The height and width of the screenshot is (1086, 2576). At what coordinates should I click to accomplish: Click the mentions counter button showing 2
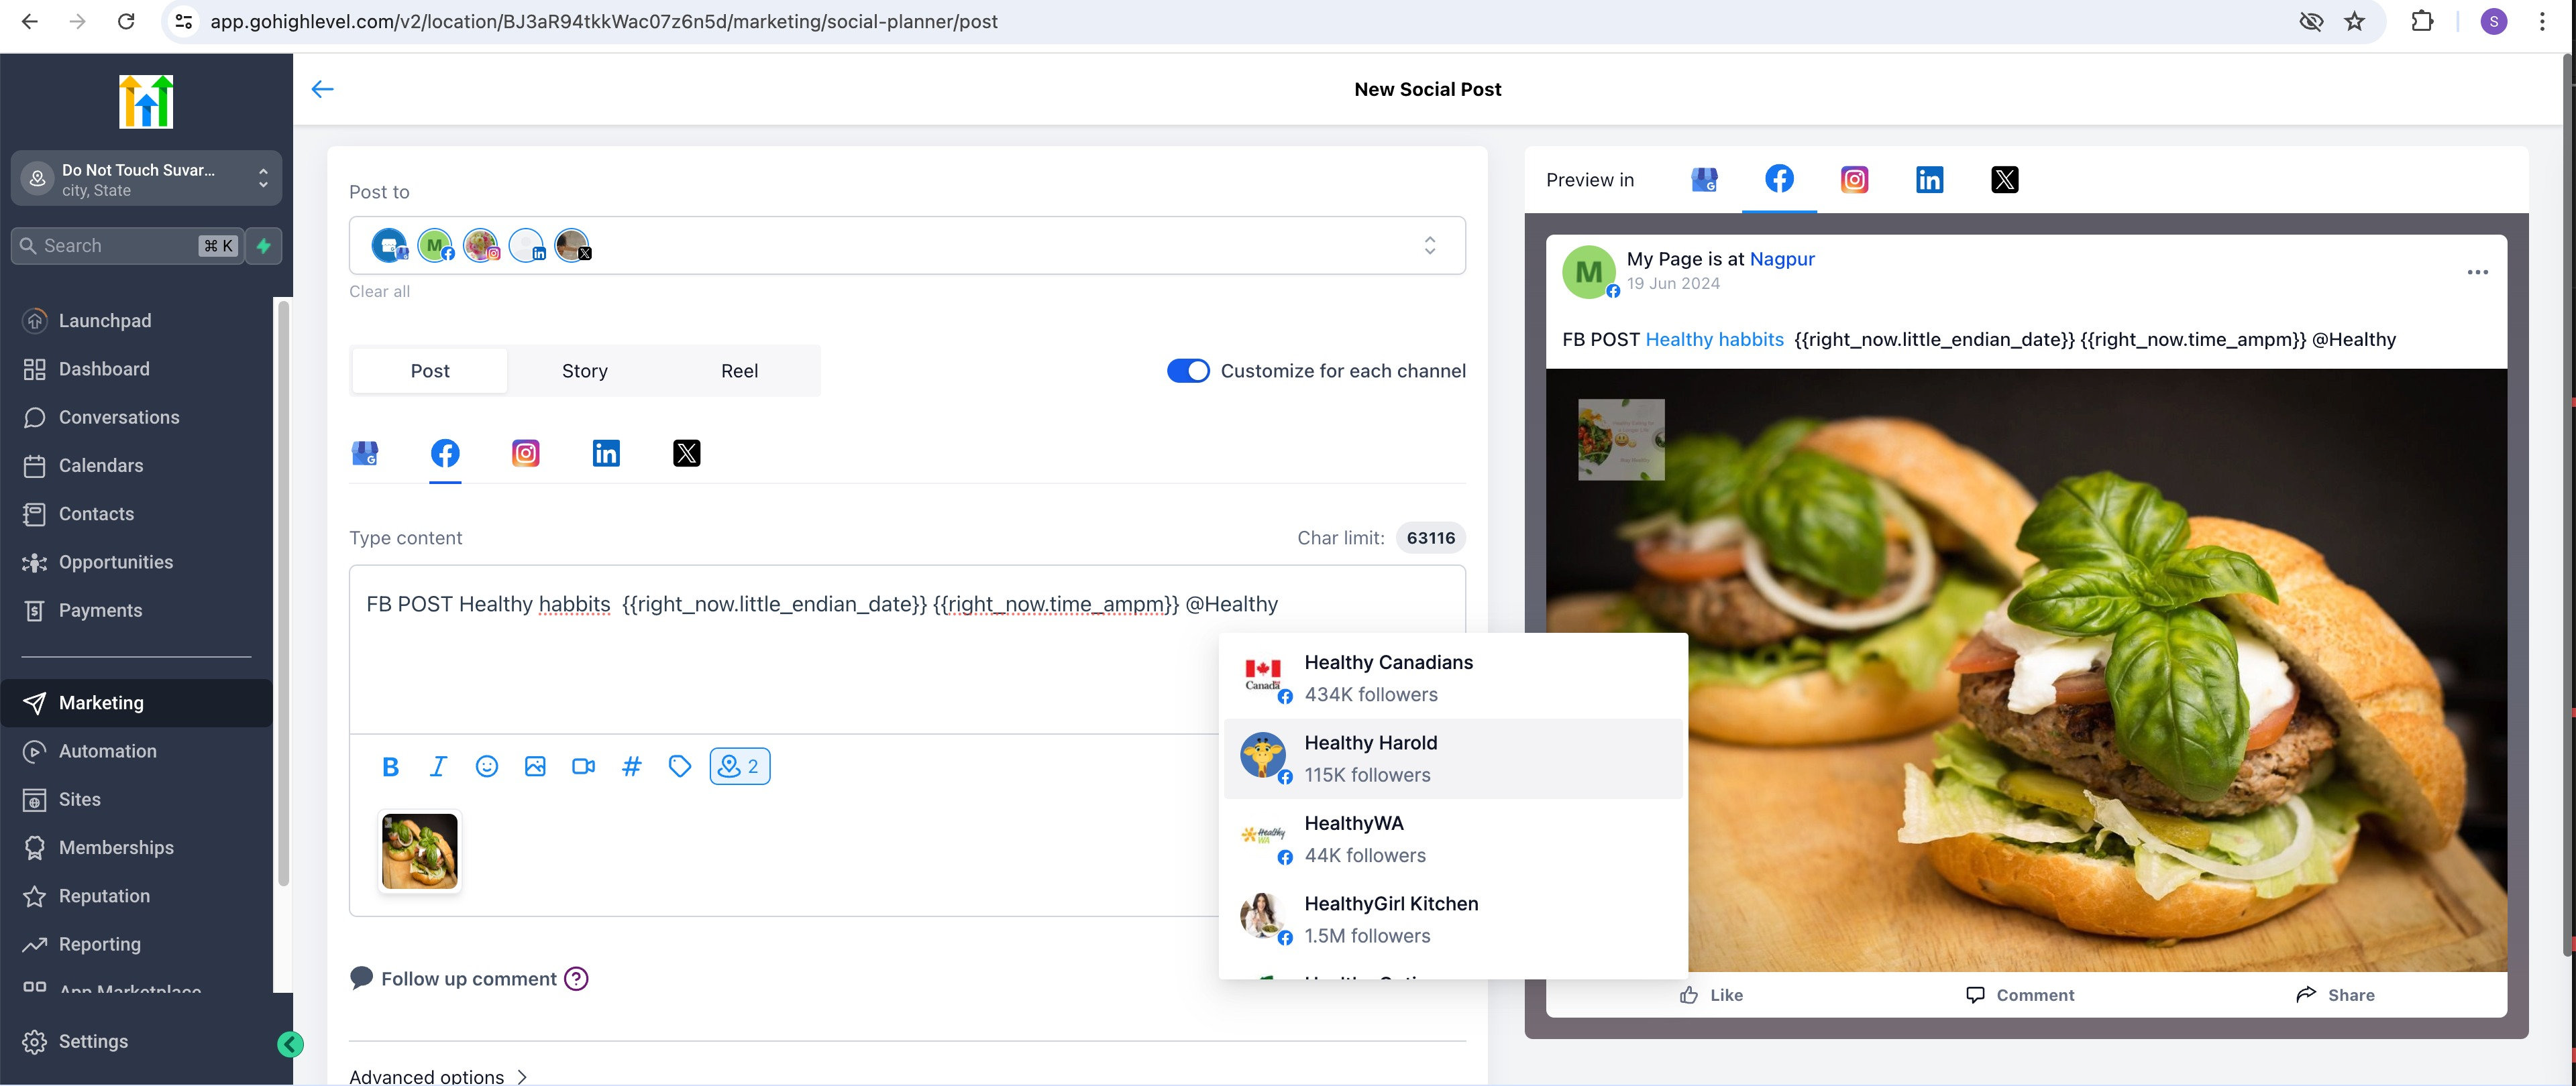[x=740, y=766]
